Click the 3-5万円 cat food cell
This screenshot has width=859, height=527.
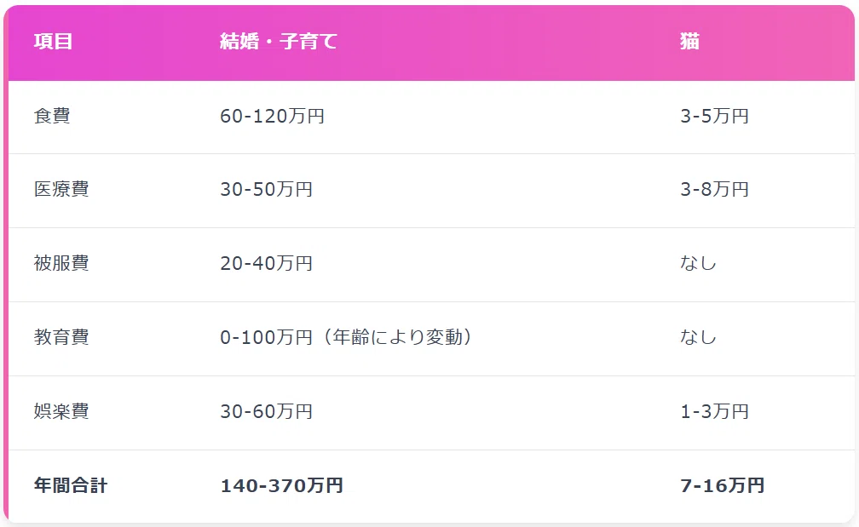[714, 116]
